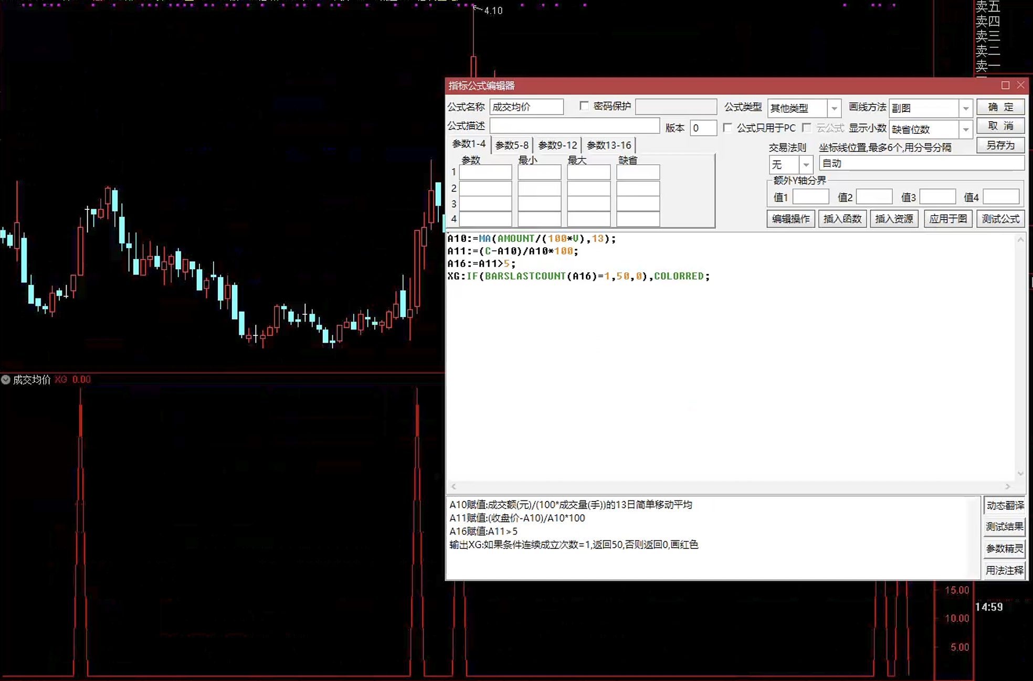Click the 卖五 sell-five order row
Screen dimensions: 1033x681
[x=988, y=6]
